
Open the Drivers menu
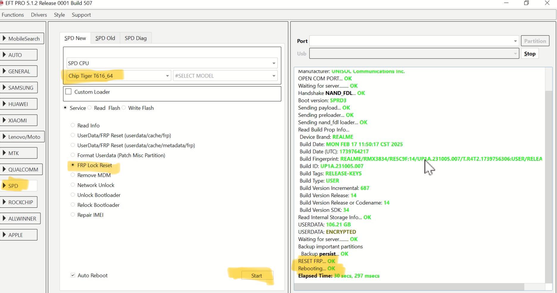click(39, 15)
